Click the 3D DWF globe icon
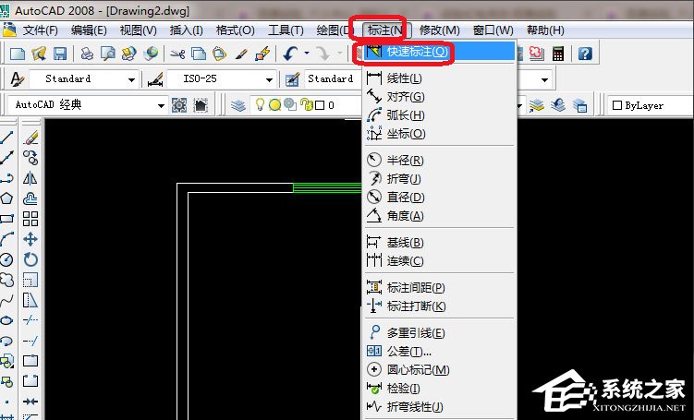 coord(151,54)
